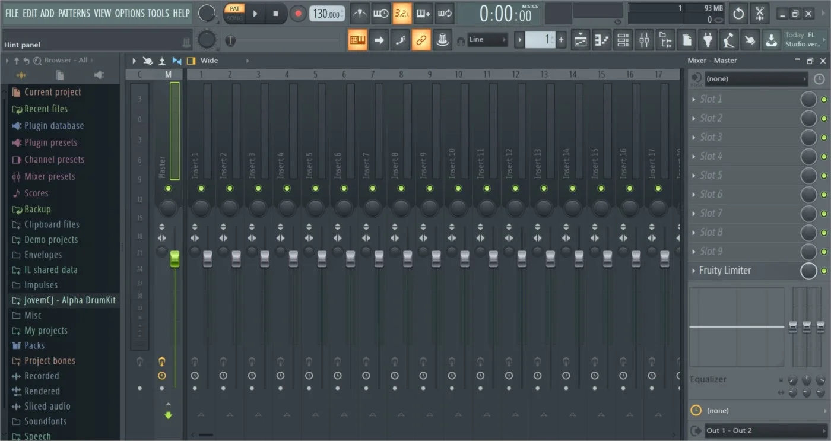Toggle the metronome button
Image resolution: width=831 pixels, height=441 pixels.
[360, 13]
